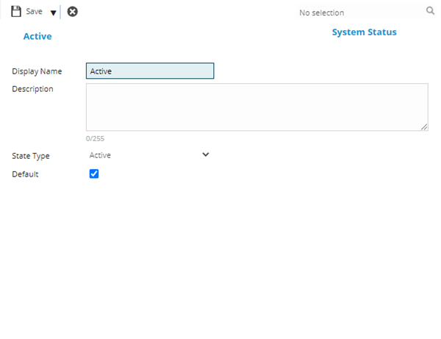
Task: Uncheck the Default checkbox
Action: [x=93, y=174]
